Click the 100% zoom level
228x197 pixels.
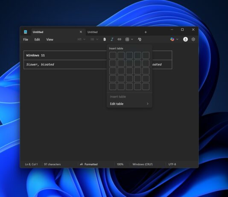[x=120, y=164]
